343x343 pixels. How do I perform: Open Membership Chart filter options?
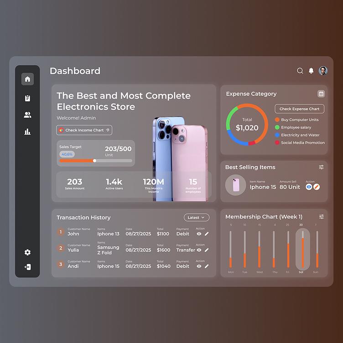[322, 217]
